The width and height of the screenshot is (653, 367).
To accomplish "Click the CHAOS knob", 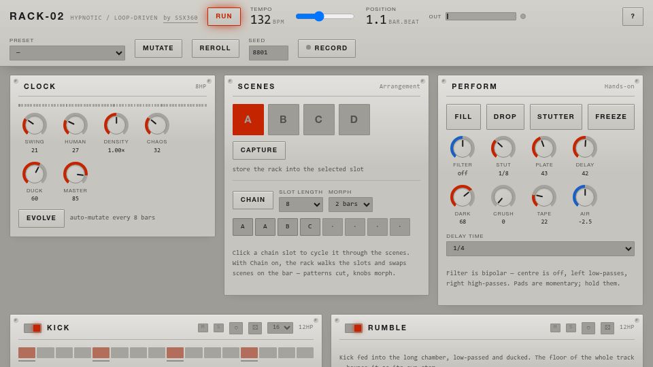I will [x=156, y=124].
